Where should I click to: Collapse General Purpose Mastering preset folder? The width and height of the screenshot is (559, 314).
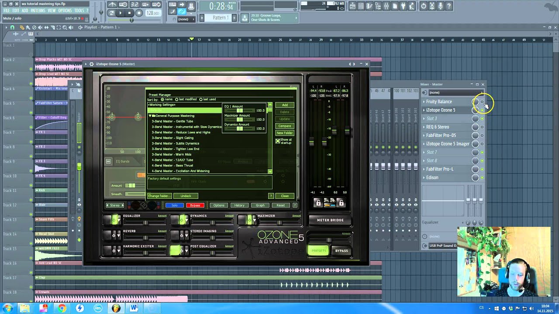pyautogui.click(x=150, y=116)
